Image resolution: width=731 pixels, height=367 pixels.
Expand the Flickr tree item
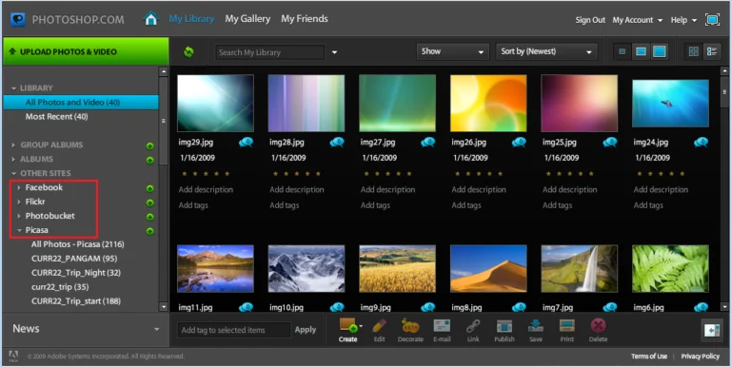pos(19,202)
